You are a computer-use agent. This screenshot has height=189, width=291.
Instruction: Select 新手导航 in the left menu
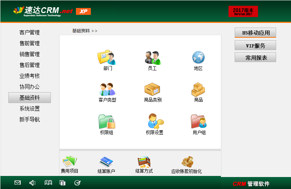point(29,119)
